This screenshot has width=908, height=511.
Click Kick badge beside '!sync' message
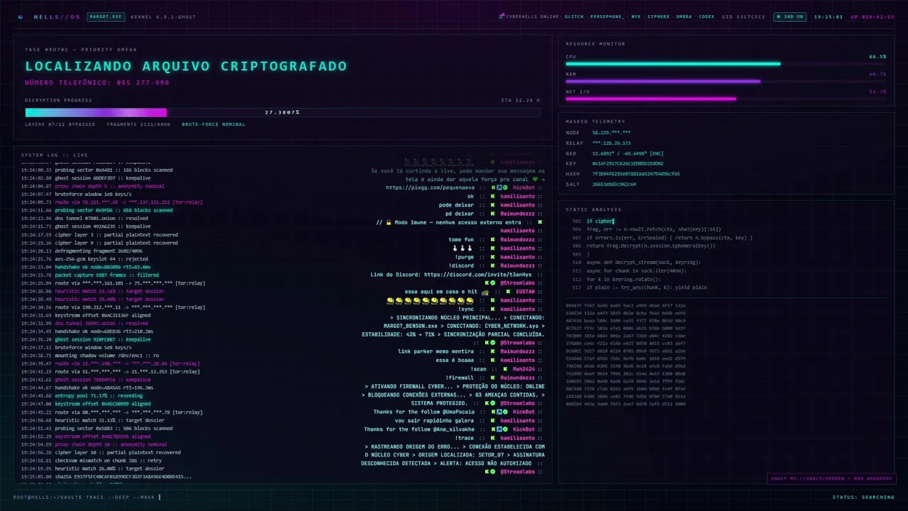pyautogui.click(x=492, y=309)
